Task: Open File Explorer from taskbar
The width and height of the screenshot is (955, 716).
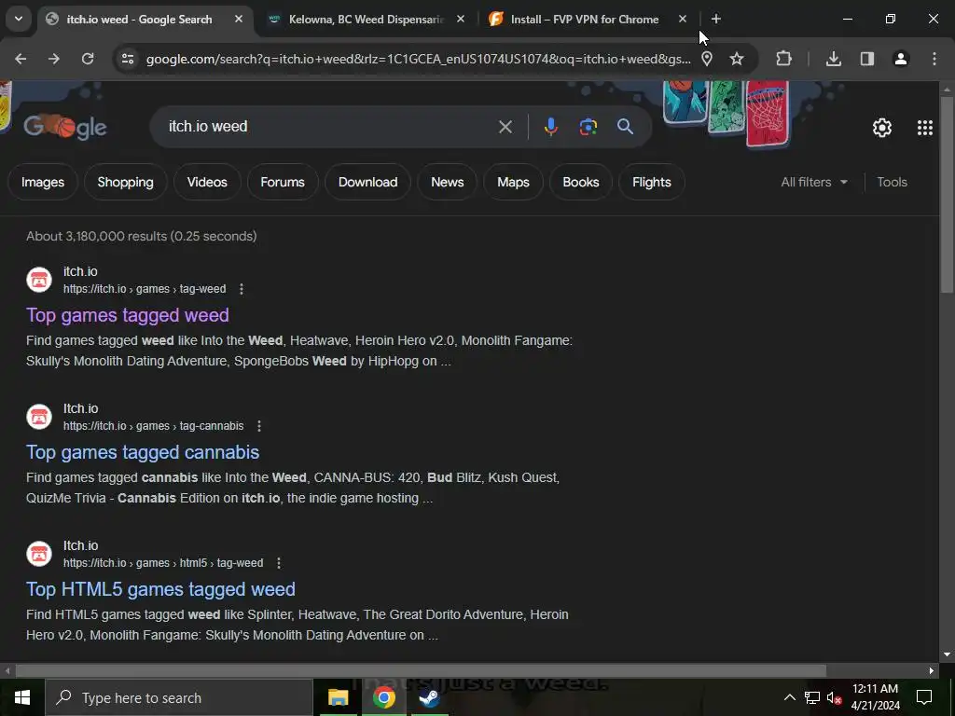Action: click(338, 697)
